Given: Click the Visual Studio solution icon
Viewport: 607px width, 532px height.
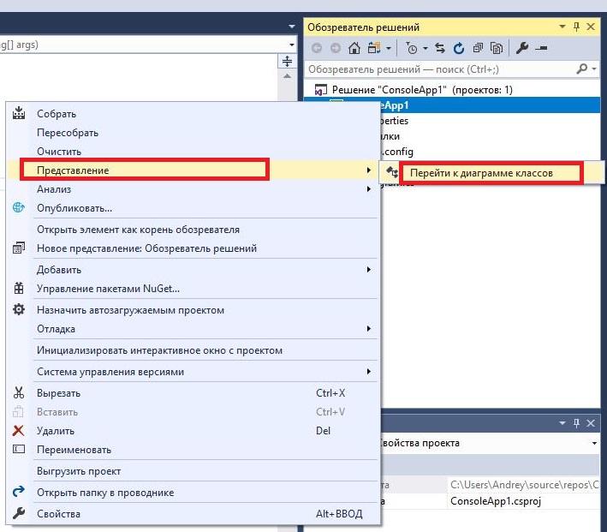Looking at the screenshot, I should (320, 90).
